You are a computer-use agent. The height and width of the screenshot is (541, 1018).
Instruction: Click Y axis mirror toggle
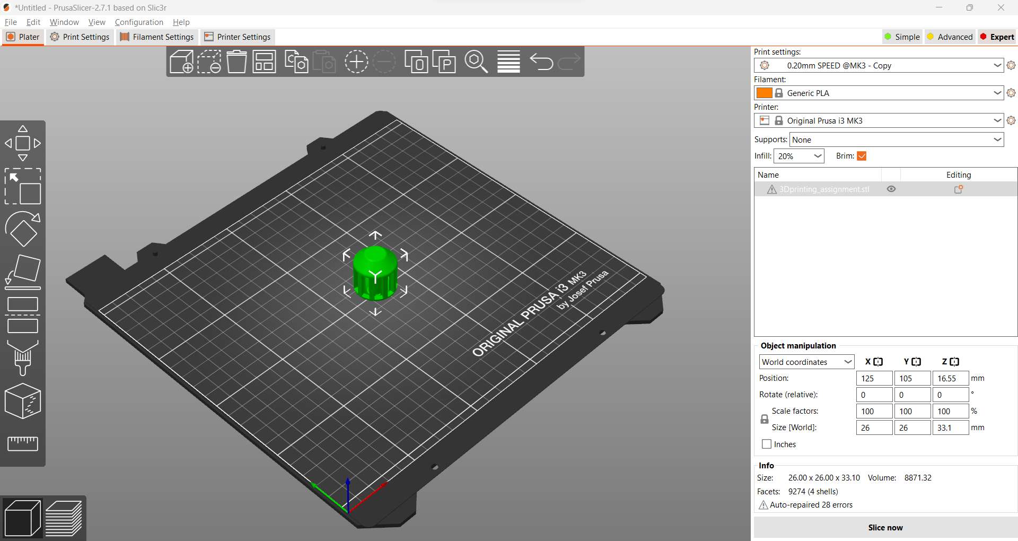[916, 362]
